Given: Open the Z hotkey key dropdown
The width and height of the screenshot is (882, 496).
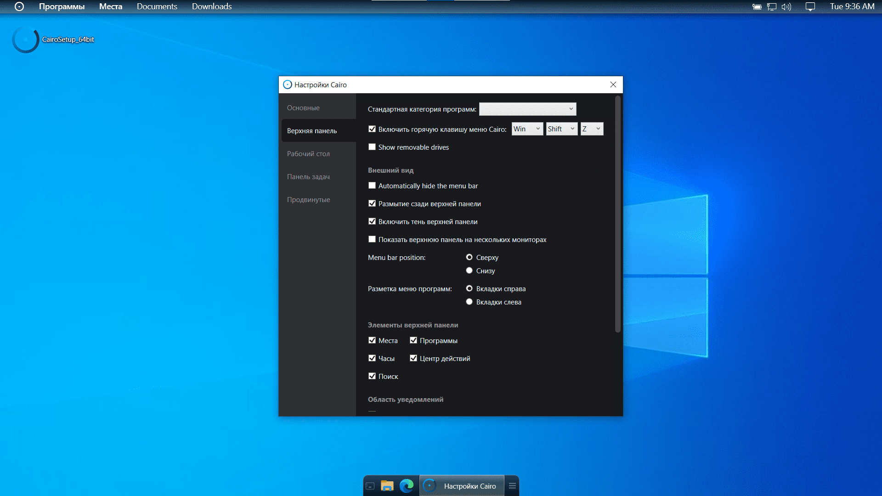Looking at the screenshot, I should 592,129.
